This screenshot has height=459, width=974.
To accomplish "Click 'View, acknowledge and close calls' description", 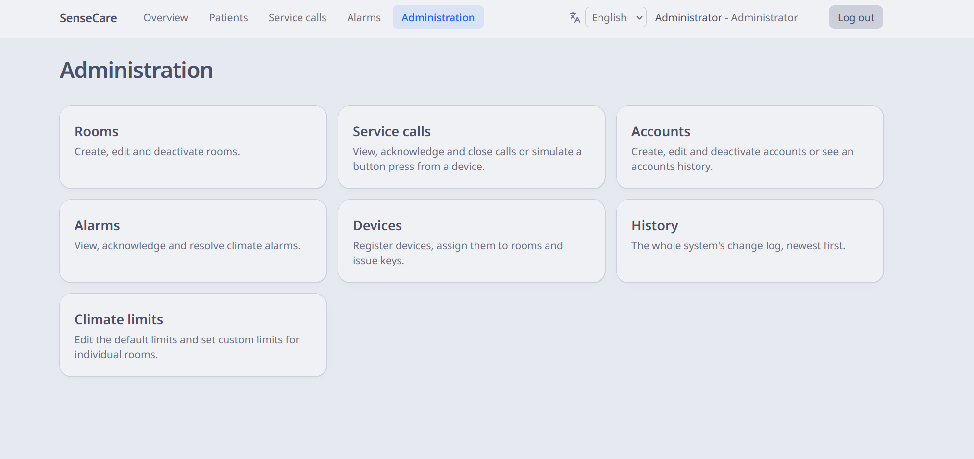I will [x=467, y=159].
